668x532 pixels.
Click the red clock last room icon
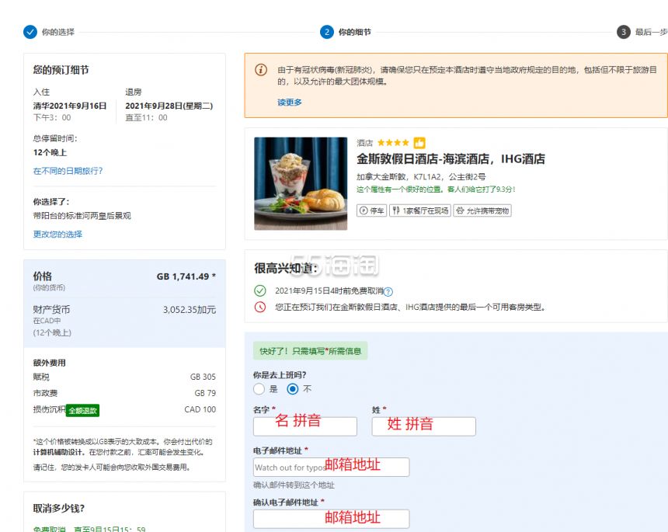coord(260,307)
